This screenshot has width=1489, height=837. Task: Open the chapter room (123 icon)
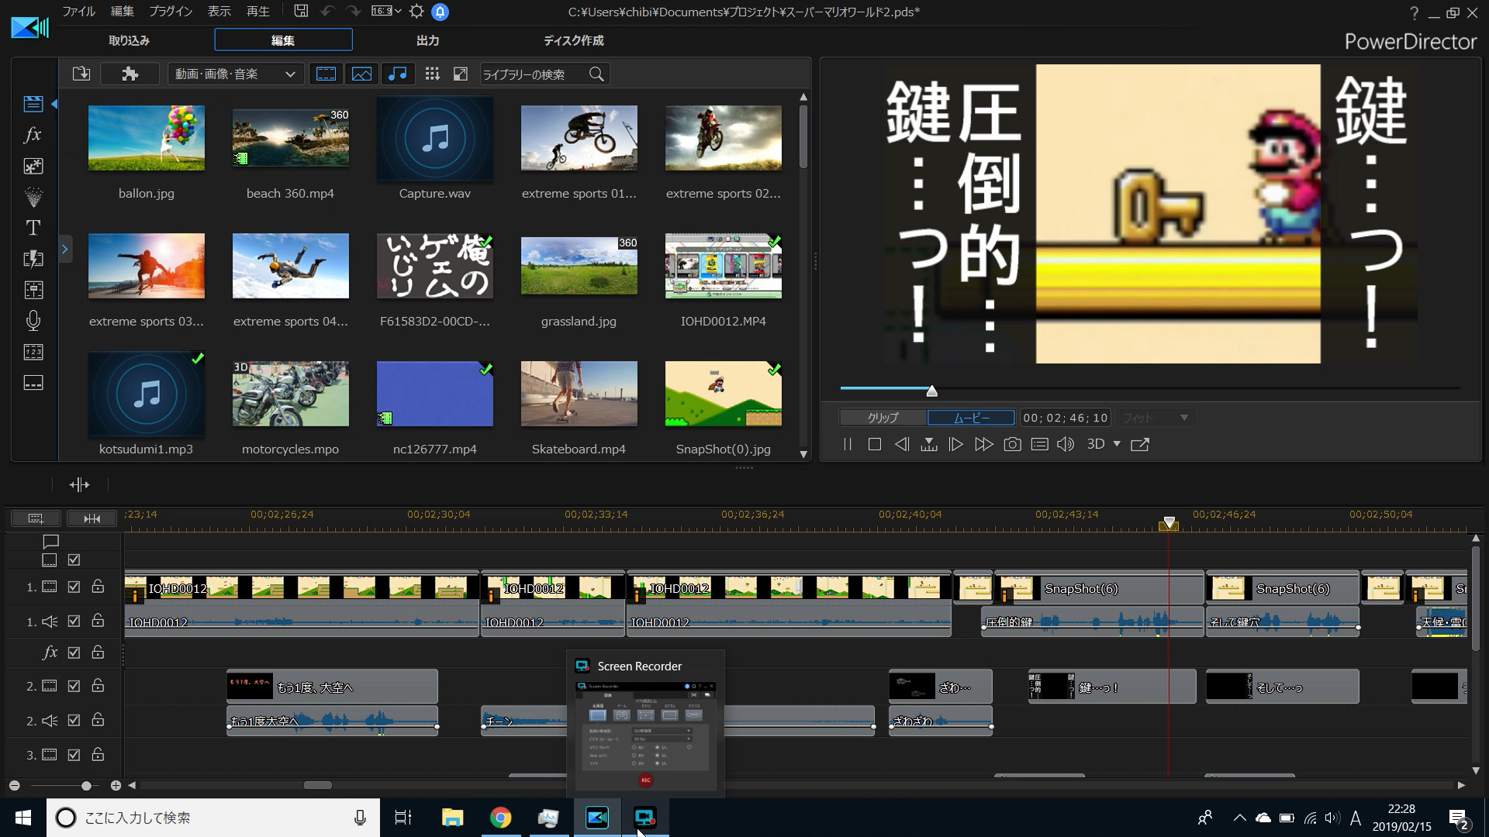click(x=33, y=351)
